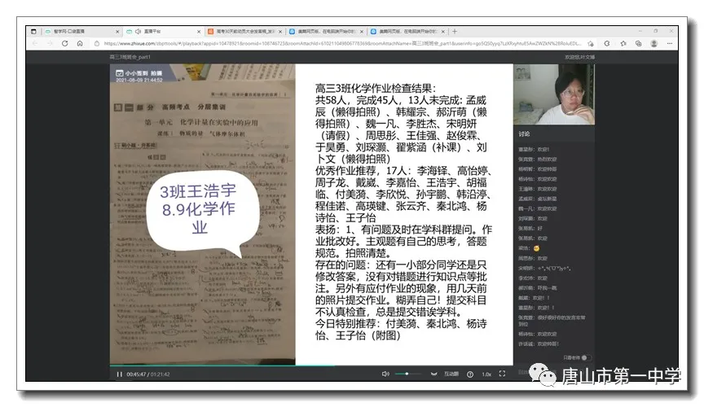This screenshot has height=407, width=704.
Task: Select the 讨论 discussion panel header
Action: tap(525, 133)
